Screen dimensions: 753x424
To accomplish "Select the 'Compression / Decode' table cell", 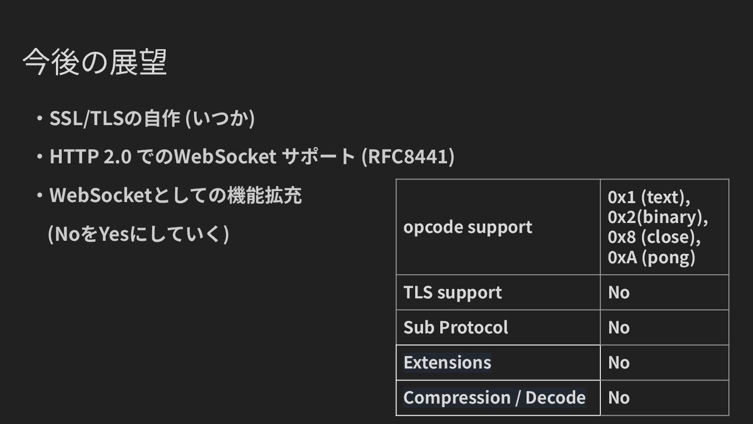I will point(494,397).
